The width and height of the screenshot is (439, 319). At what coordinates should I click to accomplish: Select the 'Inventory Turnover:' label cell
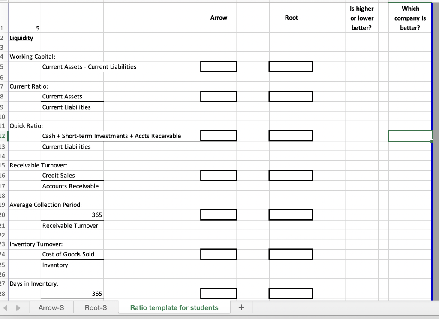(x=36, y=244)
